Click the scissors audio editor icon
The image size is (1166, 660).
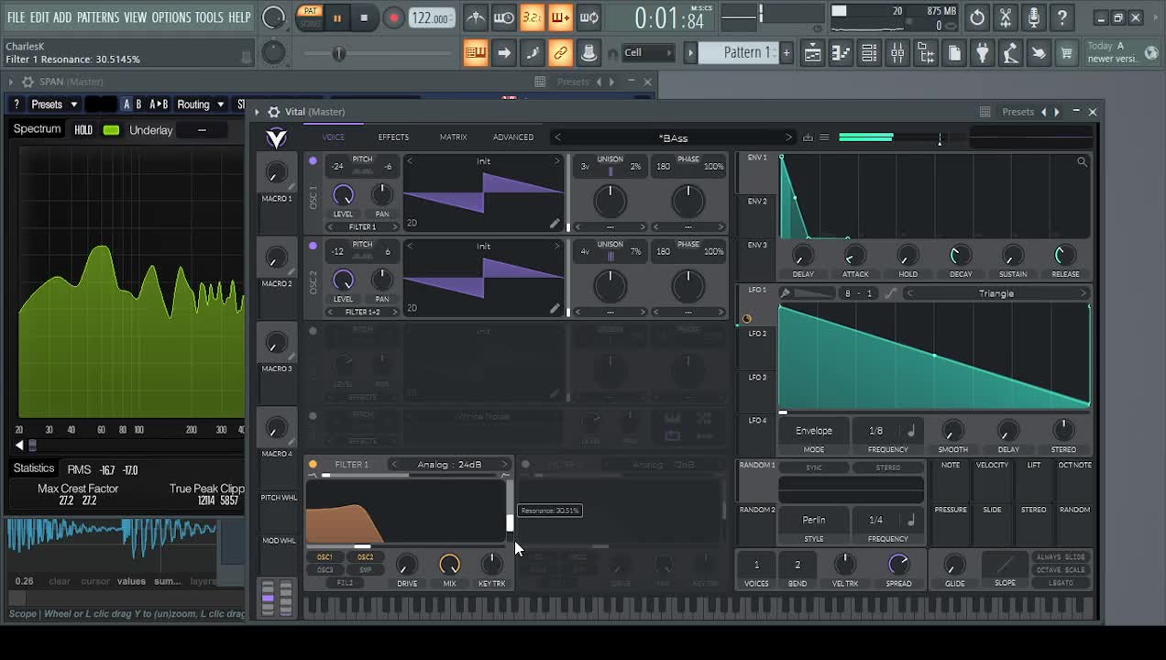pos(1006,17)
